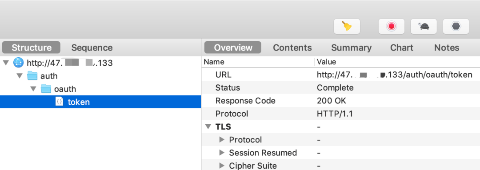Click the auth folder icon
Viewport: 480px width, 170px height.
point(32,76)
